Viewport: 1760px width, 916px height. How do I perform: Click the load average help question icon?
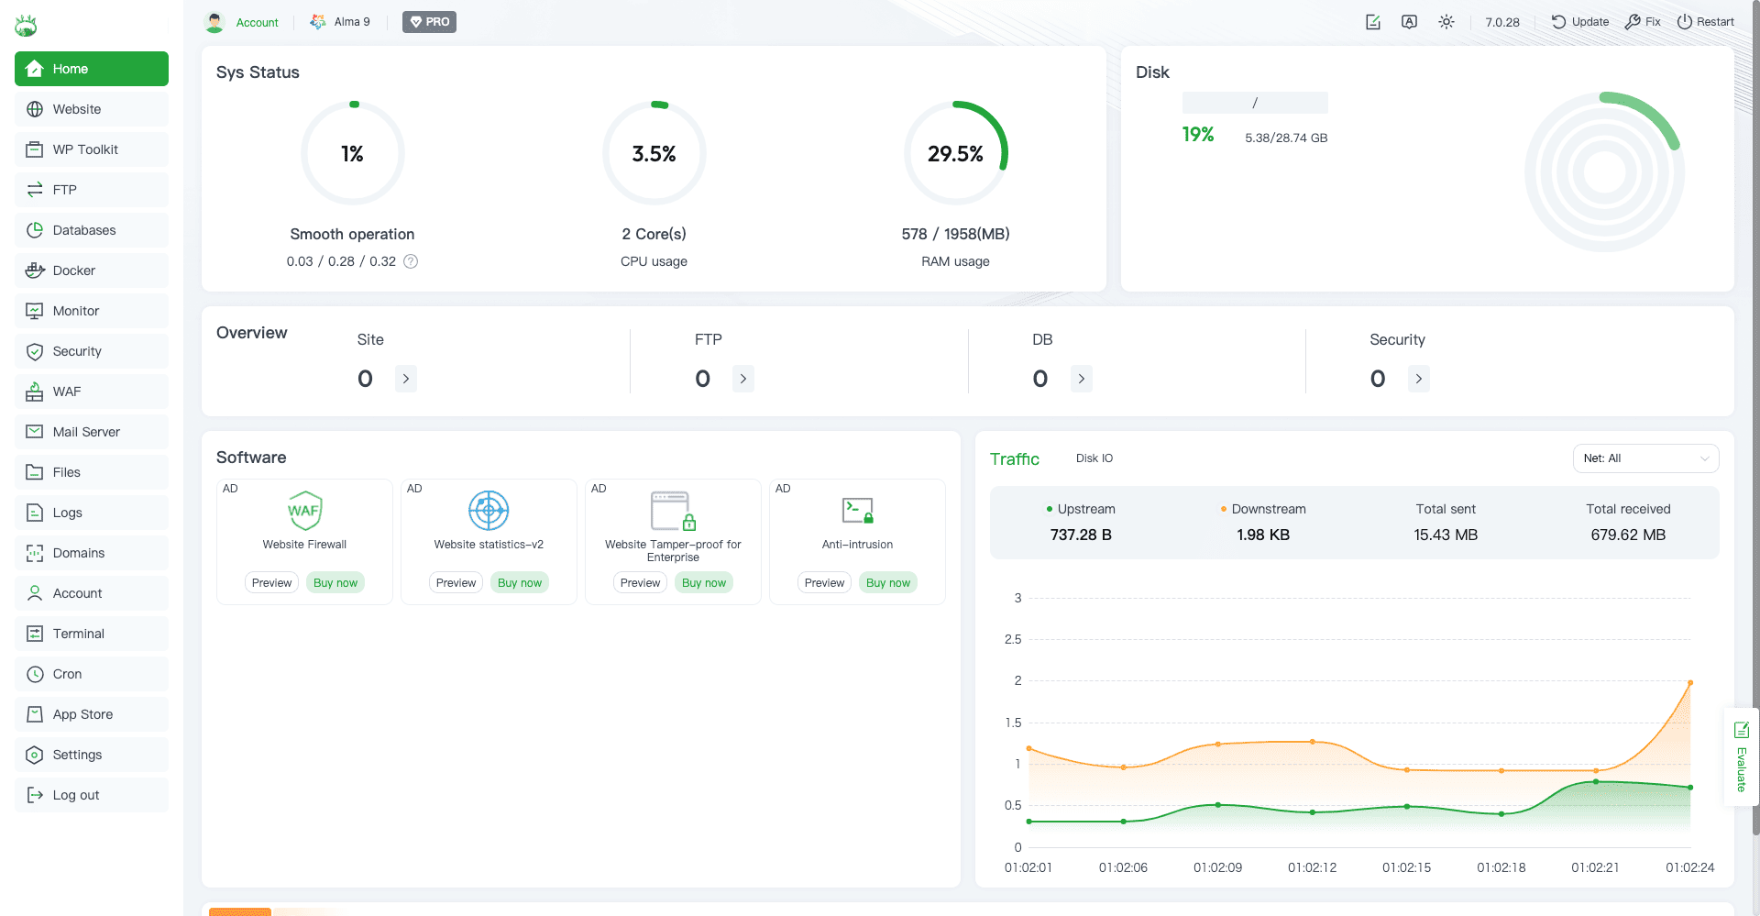pos(411,261)
